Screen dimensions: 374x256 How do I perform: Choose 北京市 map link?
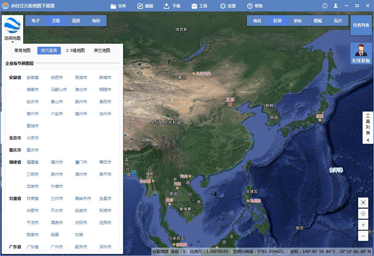[x=32, y=138]
